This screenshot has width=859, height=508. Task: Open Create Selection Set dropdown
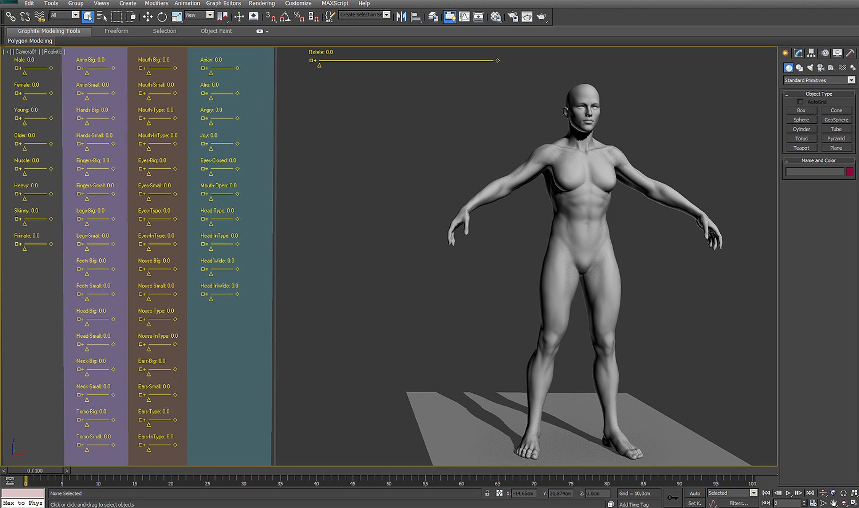pyautogui.click(x=365, y=15)
